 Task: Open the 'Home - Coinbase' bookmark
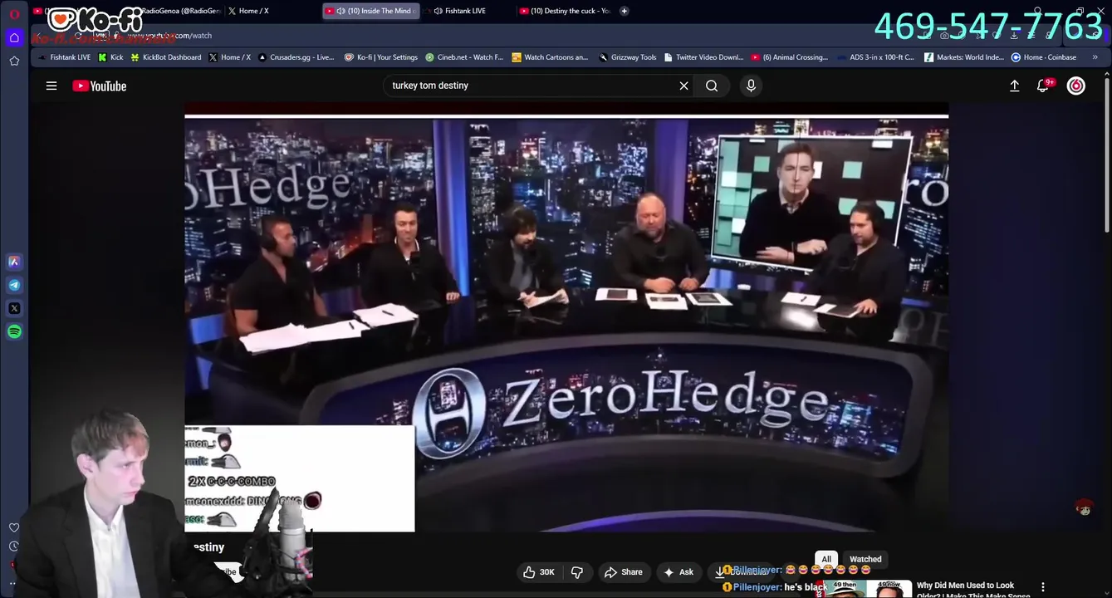pyautogui.click(x=1044, y=57)
